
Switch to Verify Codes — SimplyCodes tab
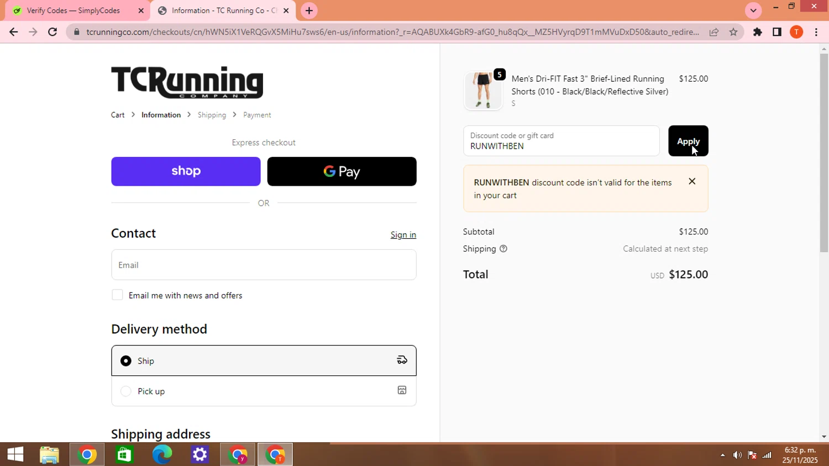(x=75, y=11)
